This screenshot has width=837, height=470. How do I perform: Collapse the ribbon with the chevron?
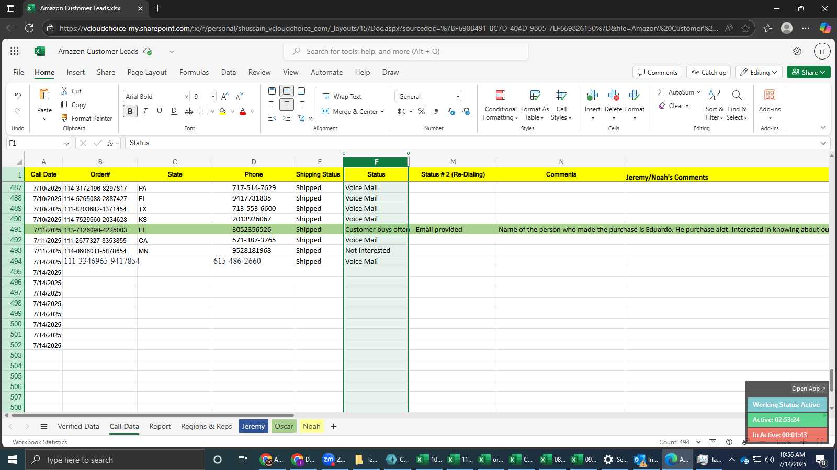pos(823,128)
